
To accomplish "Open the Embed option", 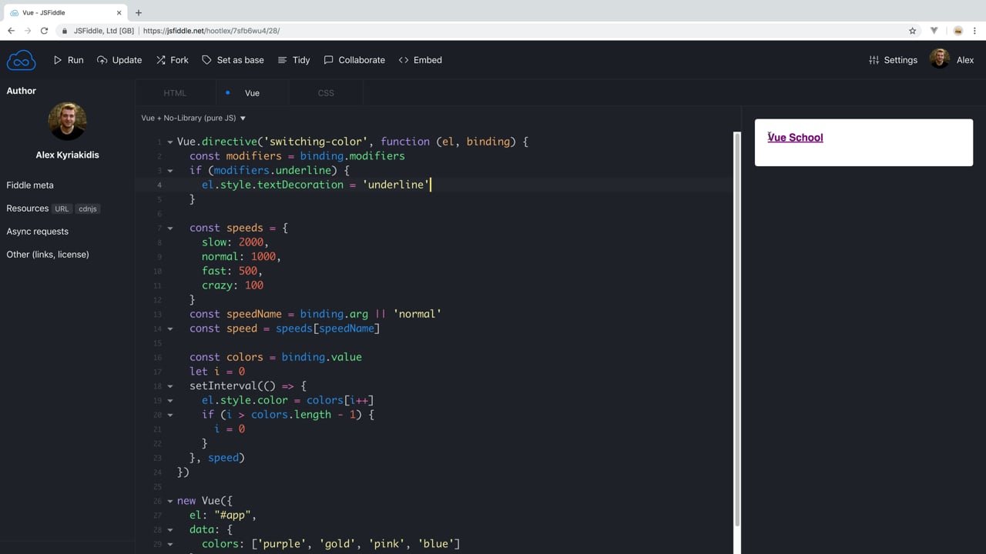I will [x=421, y=60].
